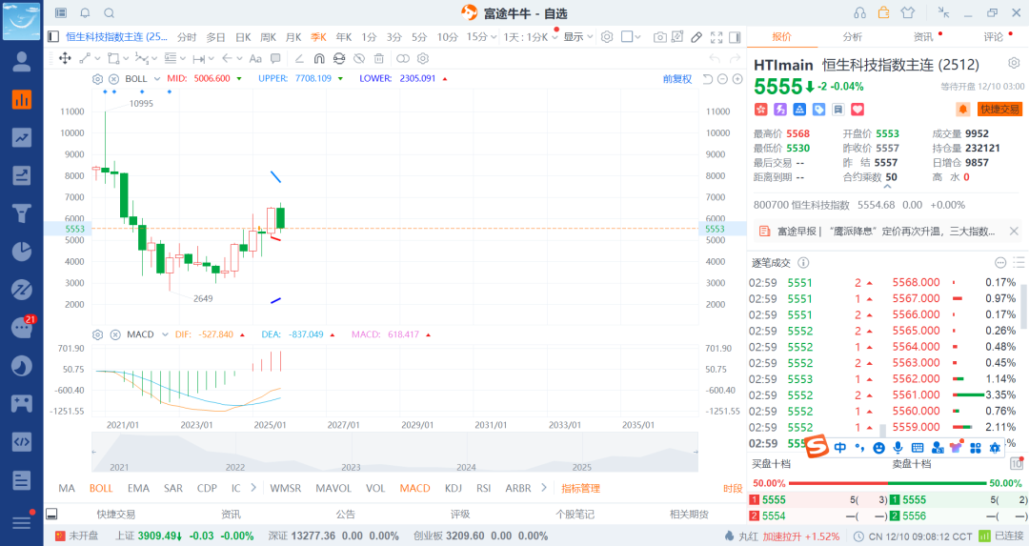Open the code brackets sidebar icon

coord(22,441)
